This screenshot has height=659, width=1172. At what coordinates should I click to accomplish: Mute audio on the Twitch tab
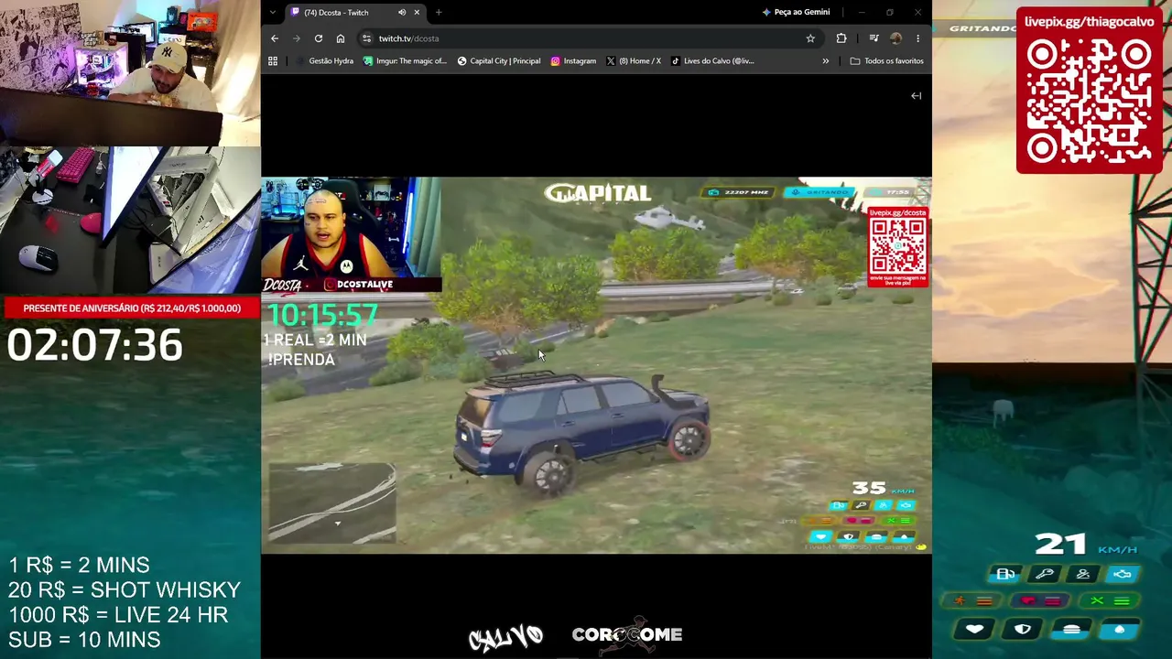coord(401,12)
